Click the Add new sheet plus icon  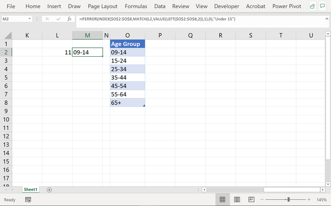[49, 190]
